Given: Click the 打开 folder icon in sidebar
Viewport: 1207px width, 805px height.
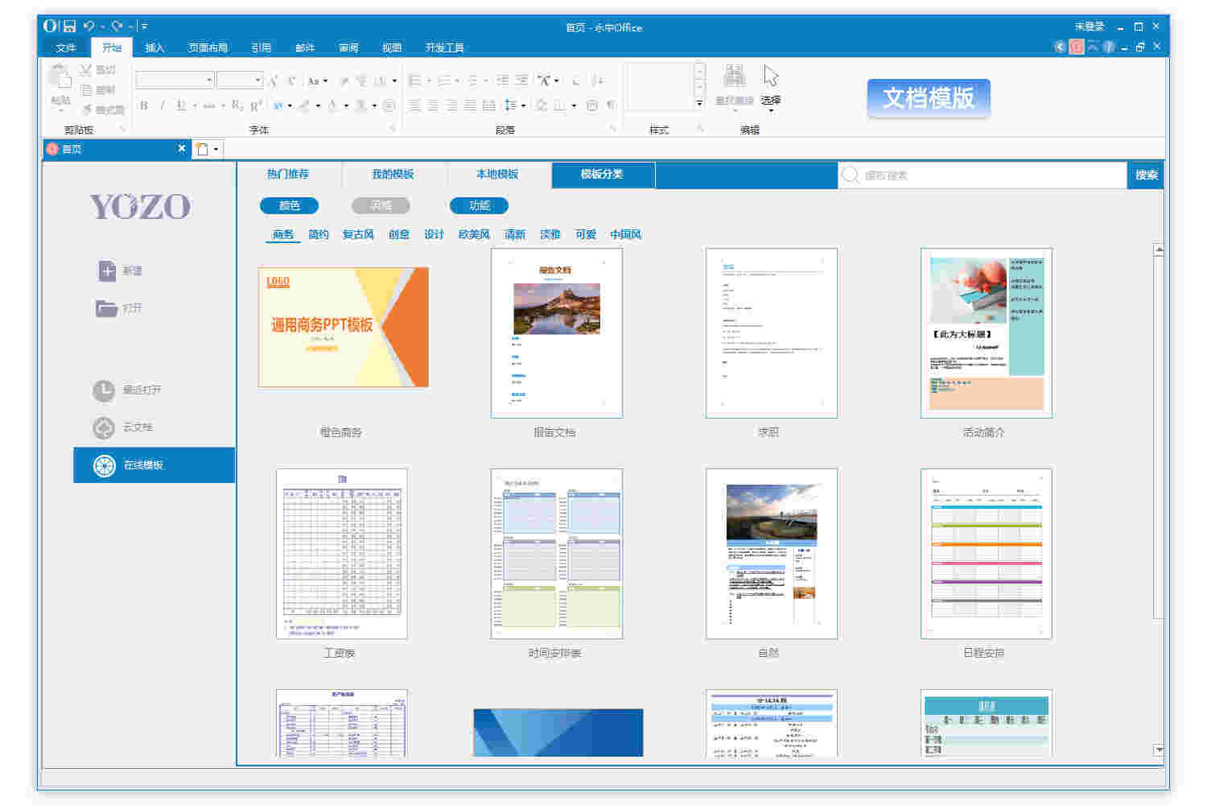Looking at the screenshot, I should point(107,308).
